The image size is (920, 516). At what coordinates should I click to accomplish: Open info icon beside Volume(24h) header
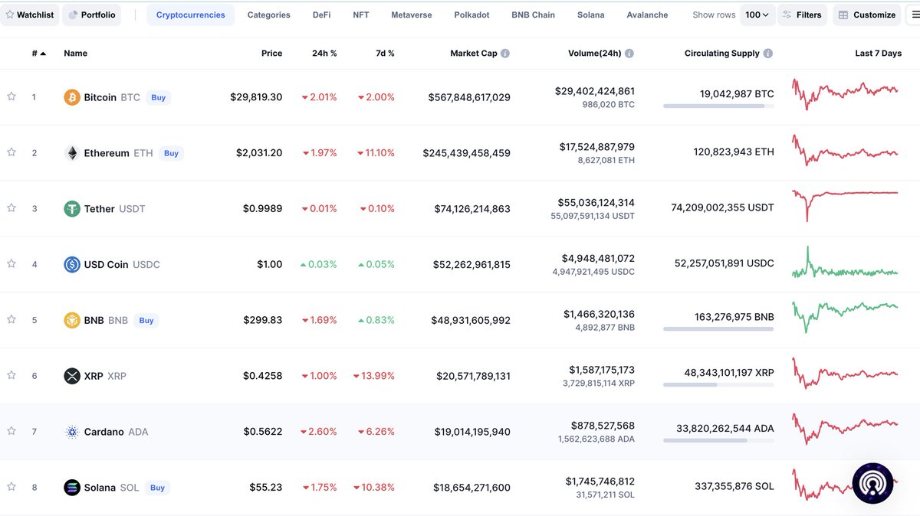pos(629,54)
